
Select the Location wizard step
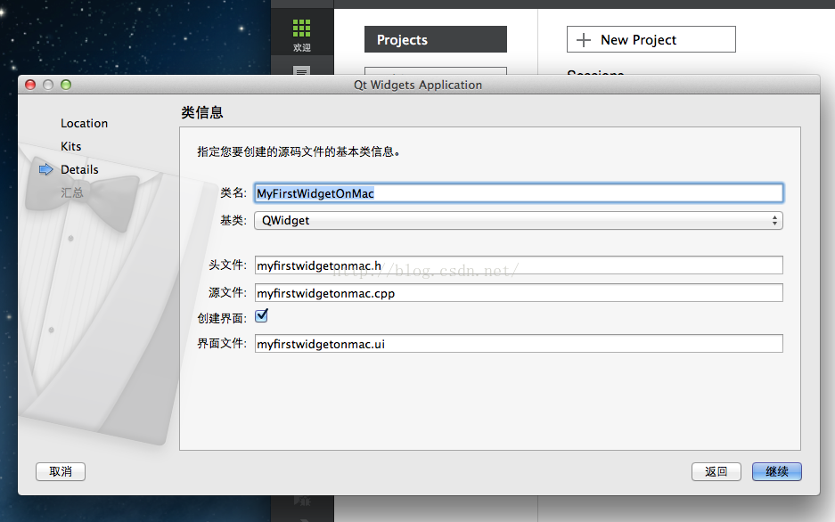pos(84,124)
